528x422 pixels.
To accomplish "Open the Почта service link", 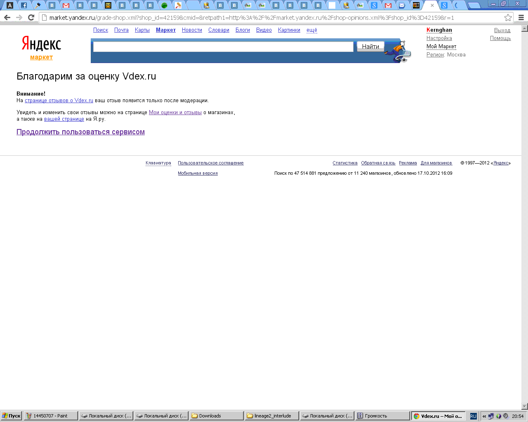I will (x=121, y=30).
